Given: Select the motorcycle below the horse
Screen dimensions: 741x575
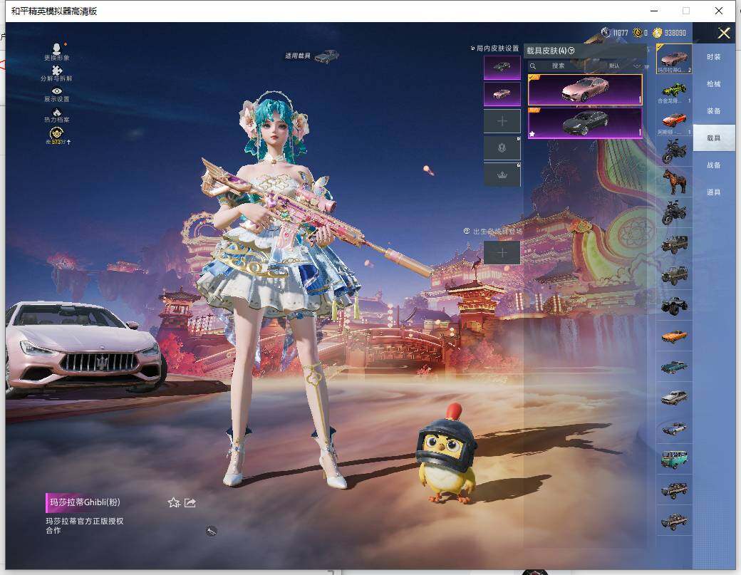Looking at the screenshot, I should [x=674, y=212].
